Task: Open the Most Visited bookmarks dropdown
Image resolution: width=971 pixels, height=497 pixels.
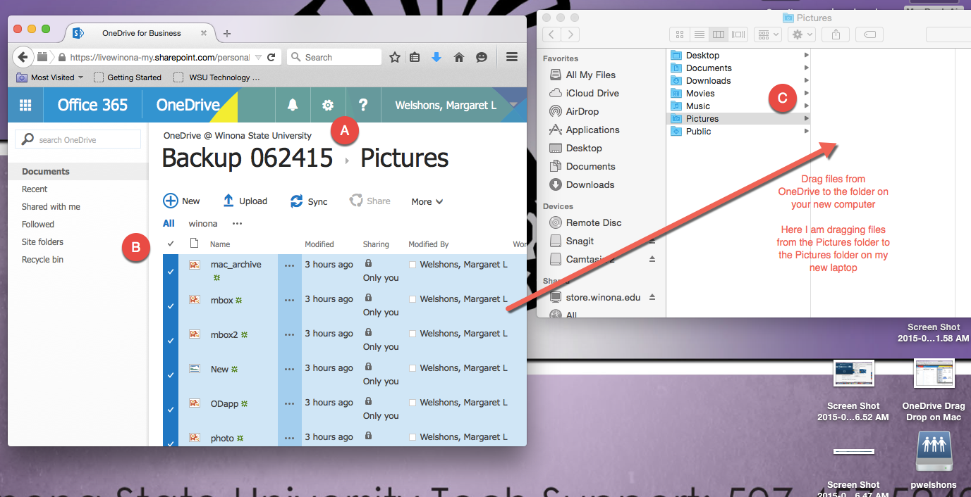Action: [51, 77]
